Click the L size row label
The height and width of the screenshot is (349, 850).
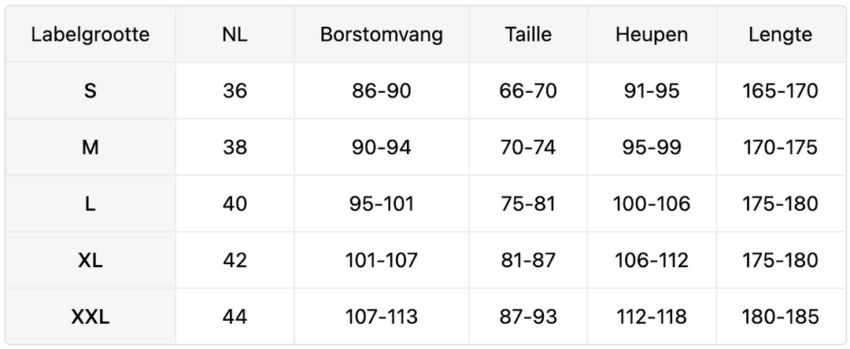point(91,204)
